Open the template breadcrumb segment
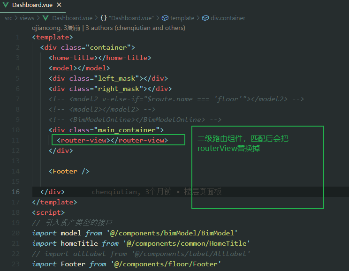 pyautogui.click(x=182, y=18)
